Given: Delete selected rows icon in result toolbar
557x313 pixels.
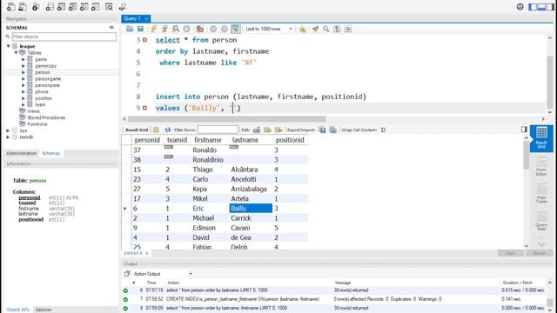Looking at the screenshot, I should [278, 130].
